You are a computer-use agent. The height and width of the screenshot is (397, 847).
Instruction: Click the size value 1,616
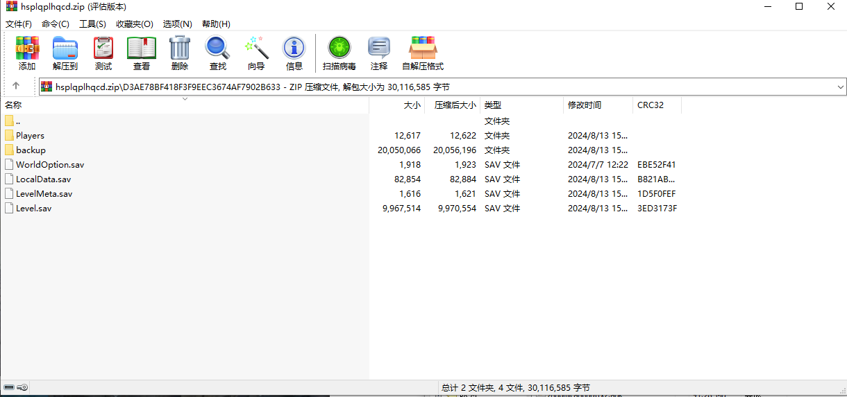pos(410,193)
